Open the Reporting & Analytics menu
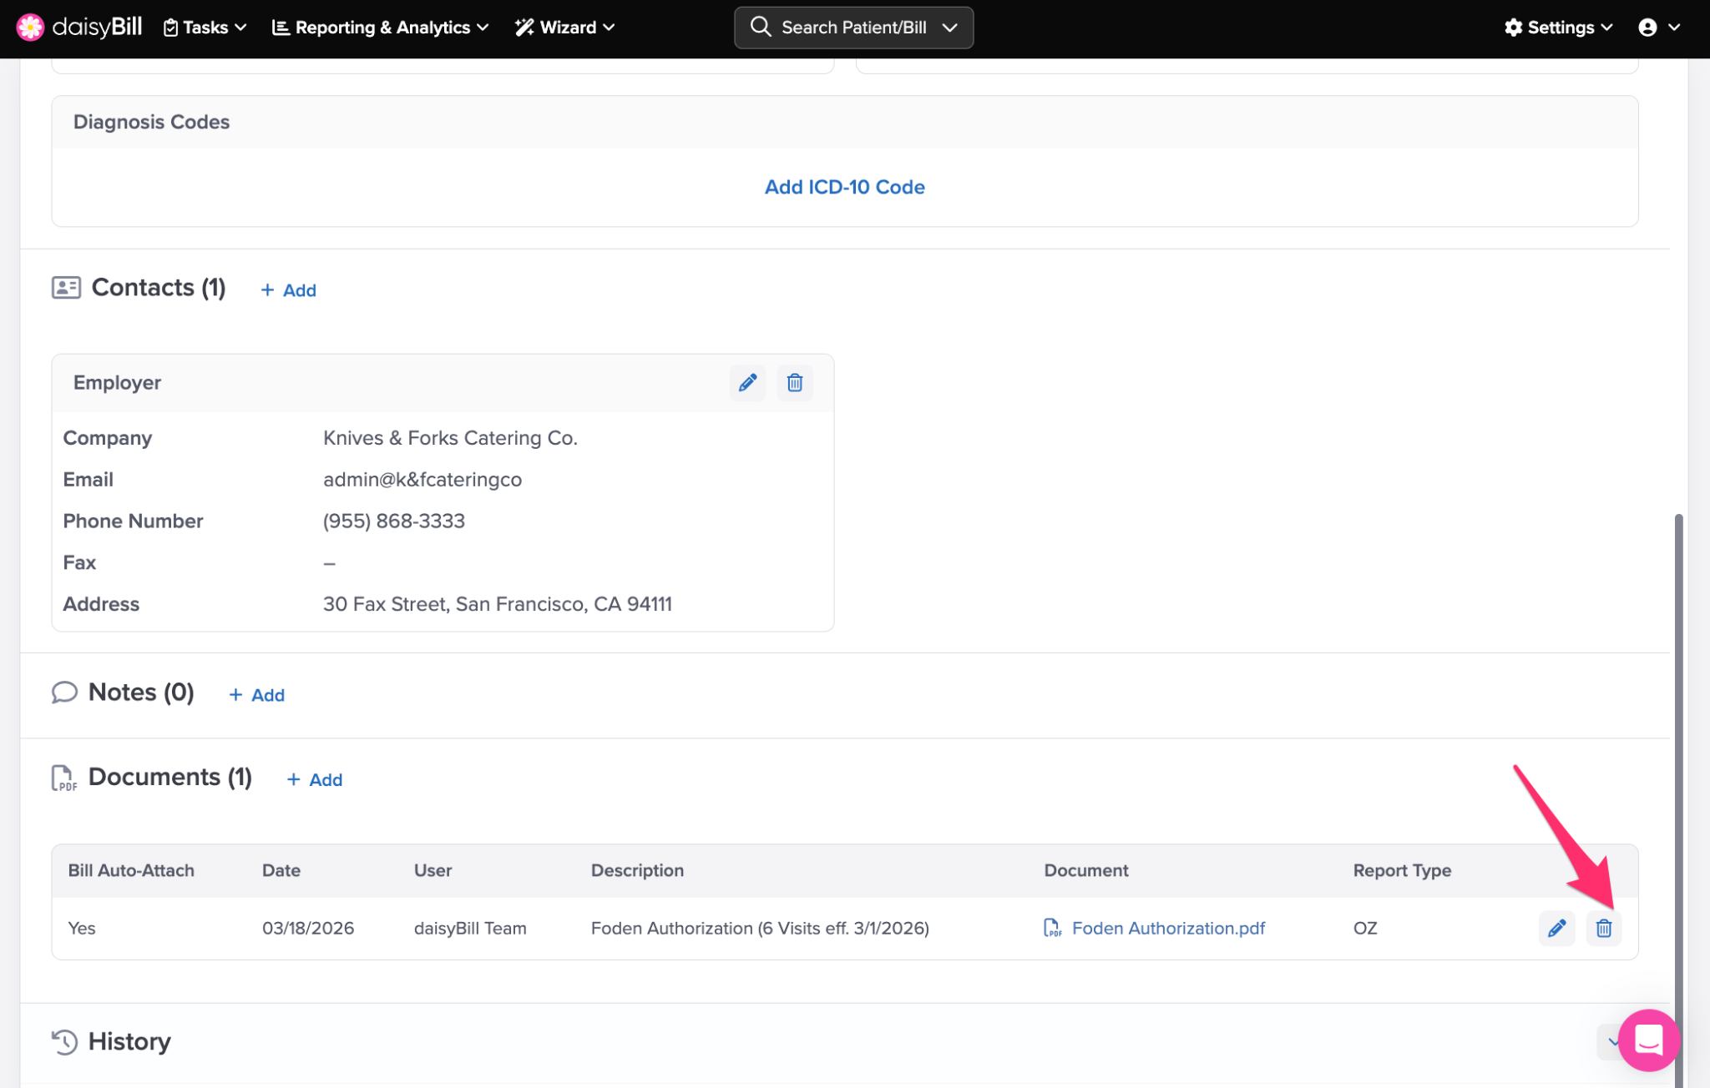The height and width of the screenshot is (1088, 1710). (x=381, y=28)
